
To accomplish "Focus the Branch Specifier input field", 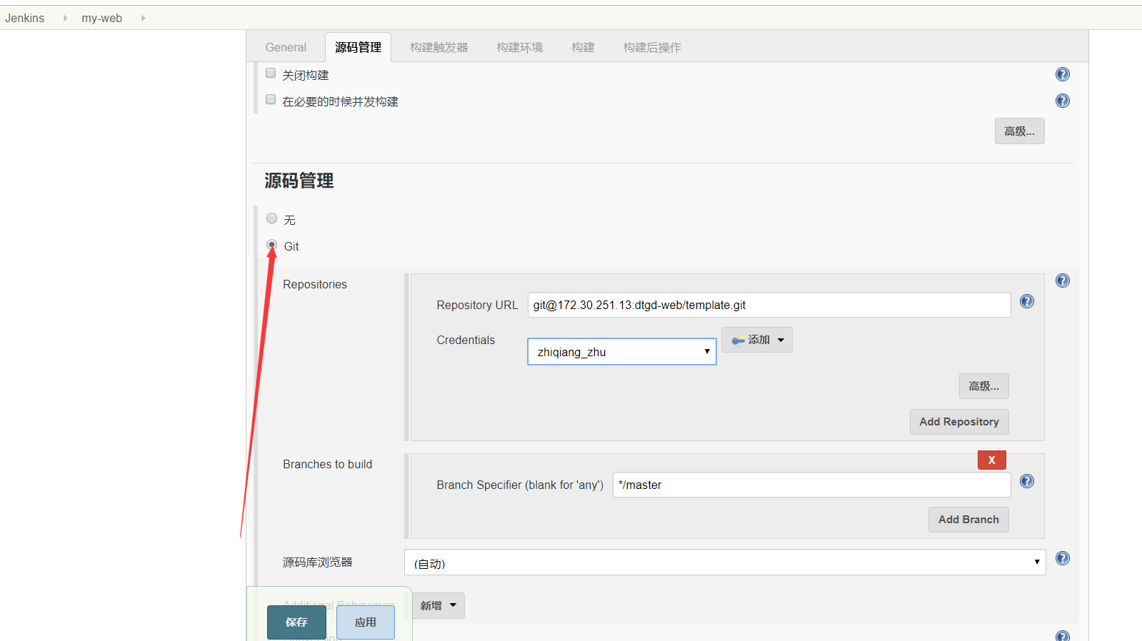I will pos(811,485).
